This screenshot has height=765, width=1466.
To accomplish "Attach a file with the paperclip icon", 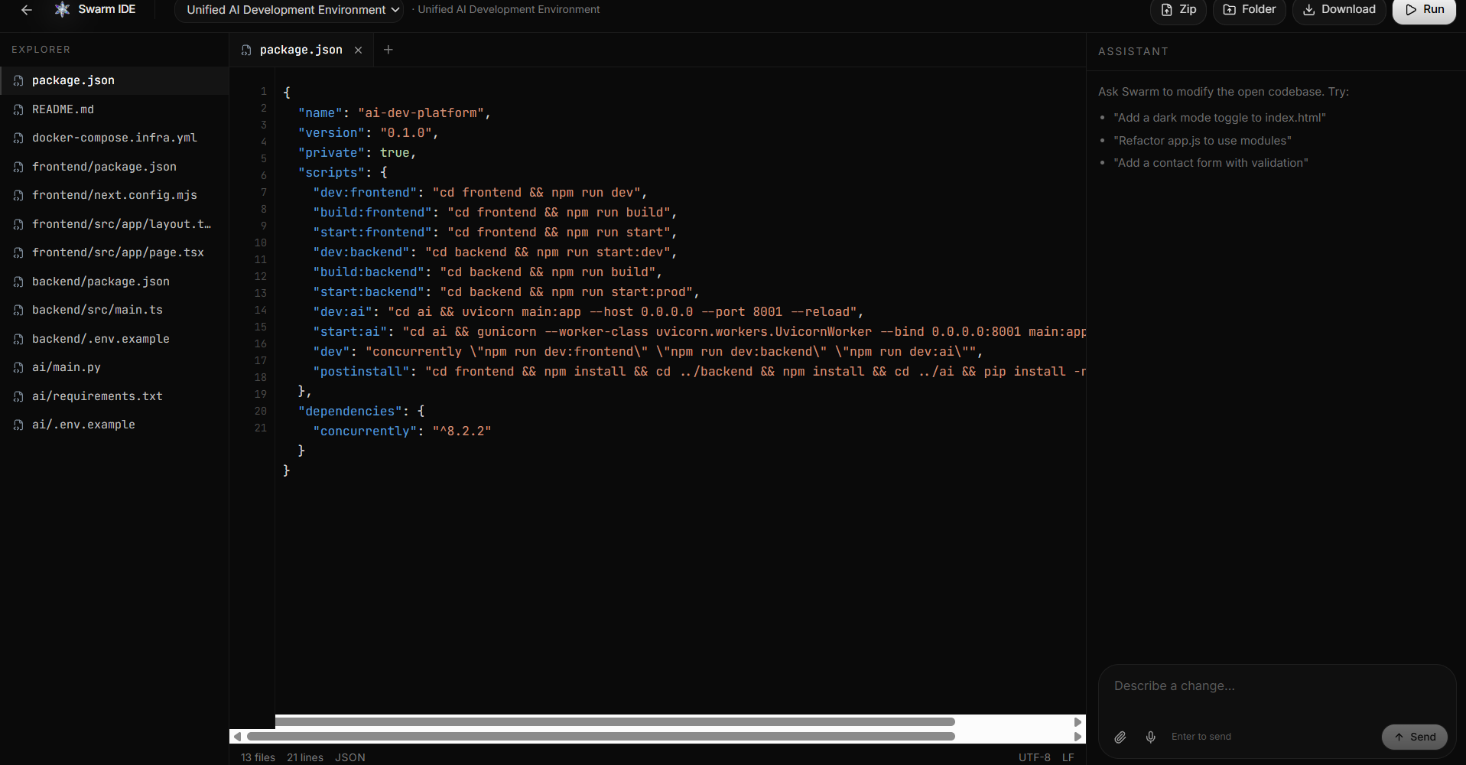I will (x=1120, y=737).
